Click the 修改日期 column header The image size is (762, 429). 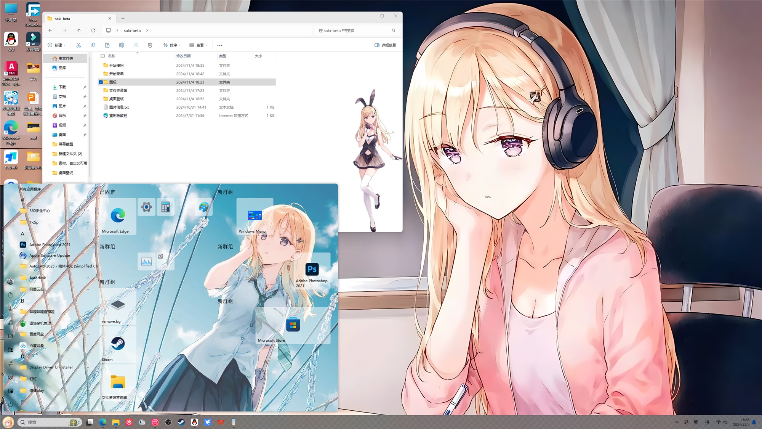(x=184, y=56)
